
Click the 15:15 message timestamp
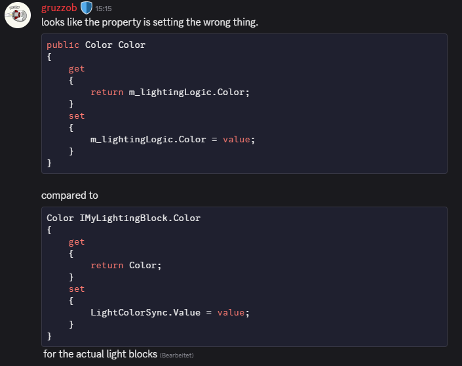[x=104, y=9]
